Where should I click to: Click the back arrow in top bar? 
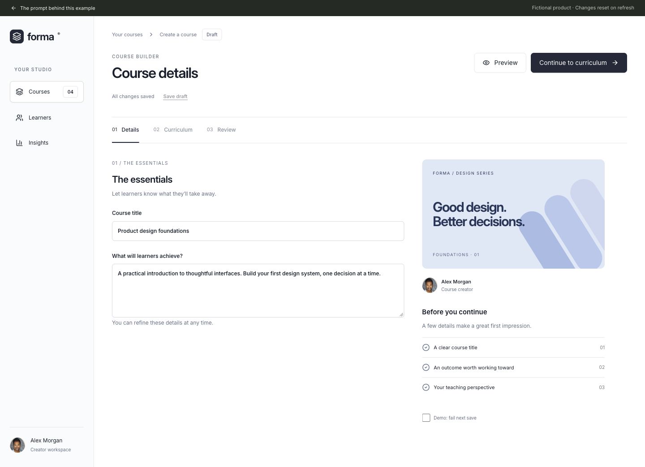click(x=13, y=8)
